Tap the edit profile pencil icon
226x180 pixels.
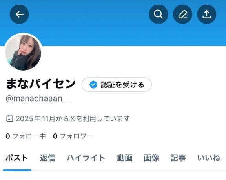[182, 14]
